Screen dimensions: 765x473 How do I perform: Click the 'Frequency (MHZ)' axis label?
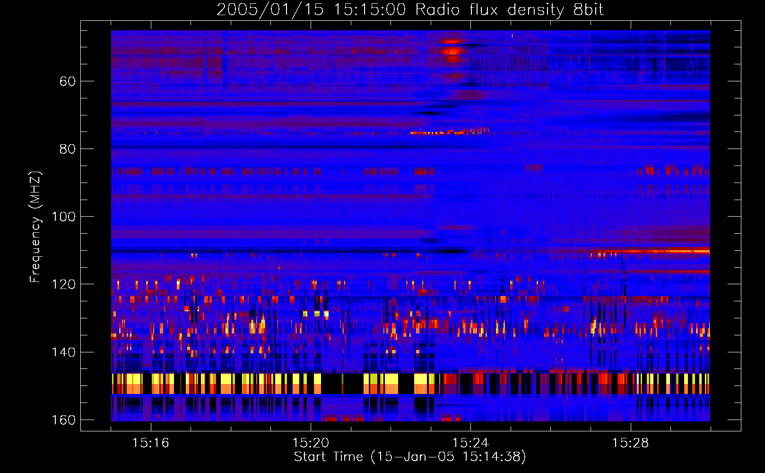click(x=35, y=227)
